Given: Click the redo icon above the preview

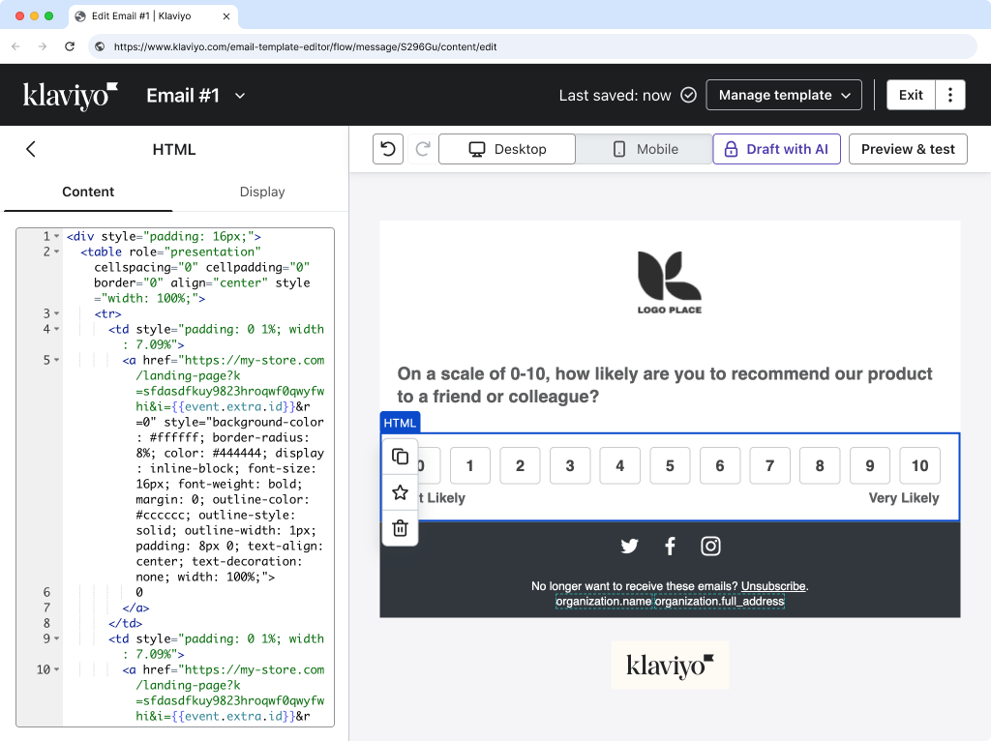Looking at the screenshot, I should tap(421, 148).
